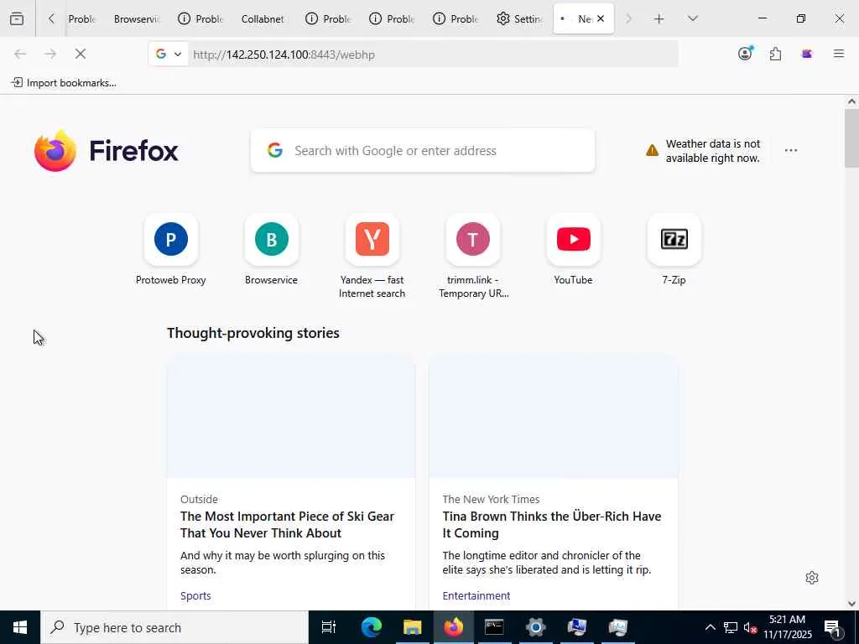Click the weather warning icon
The width and height of the screenshot is (859, 644).
pos(652,150)
